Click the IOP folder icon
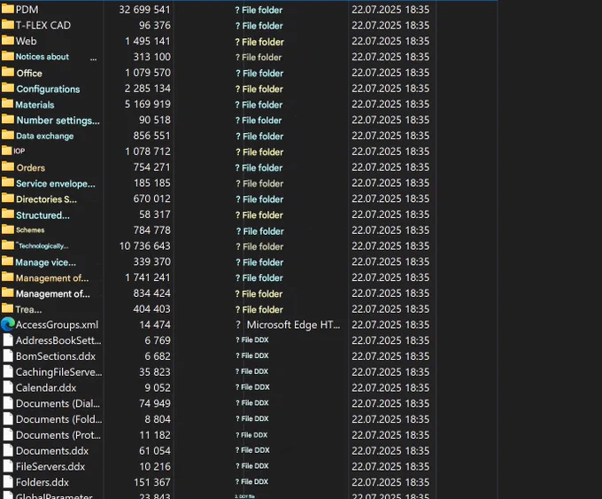 (7, 151)
